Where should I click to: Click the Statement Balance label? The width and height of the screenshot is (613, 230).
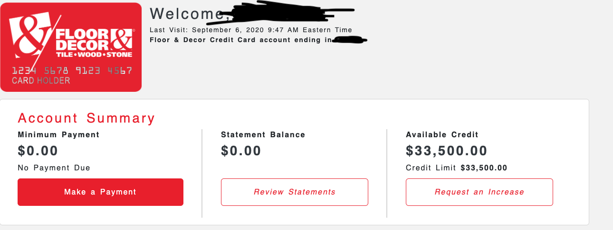coord(263,135)
